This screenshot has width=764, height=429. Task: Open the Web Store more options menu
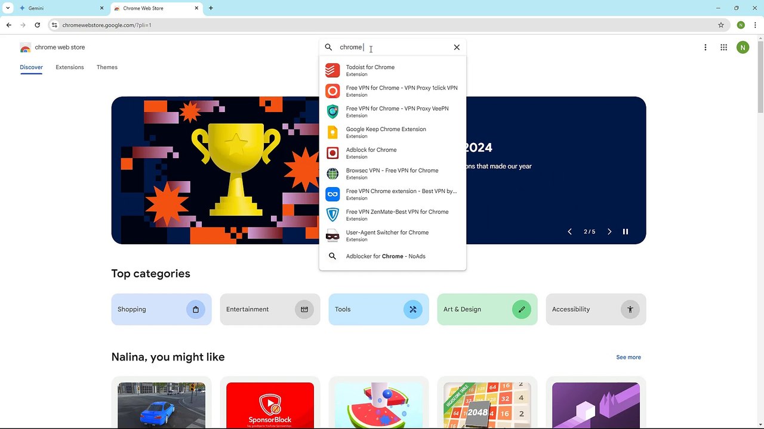706,47
